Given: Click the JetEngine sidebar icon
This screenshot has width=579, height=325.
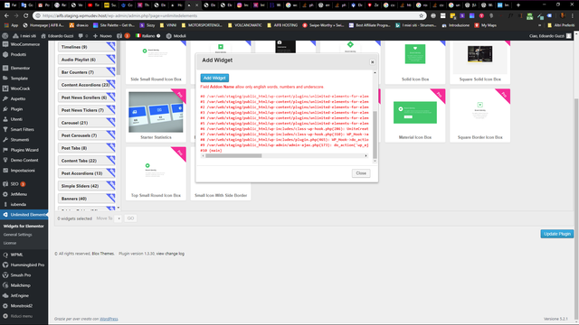Looking at the screenshot, I should click(x=5, y=295).
